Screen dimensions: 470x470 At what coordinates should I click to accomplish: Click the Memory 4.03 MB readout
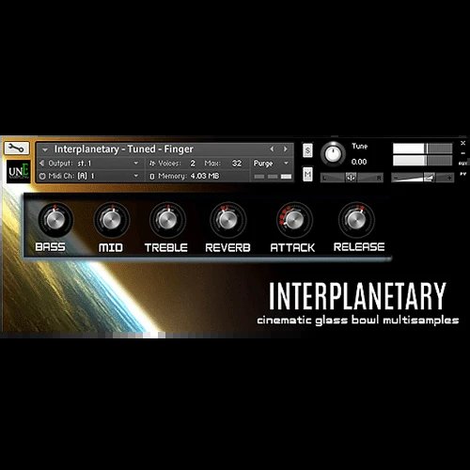click(184, 176)
